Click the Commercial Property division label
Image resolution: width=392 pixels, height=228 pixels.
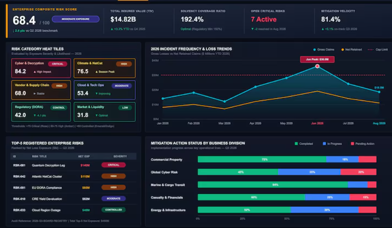(167, 160)
